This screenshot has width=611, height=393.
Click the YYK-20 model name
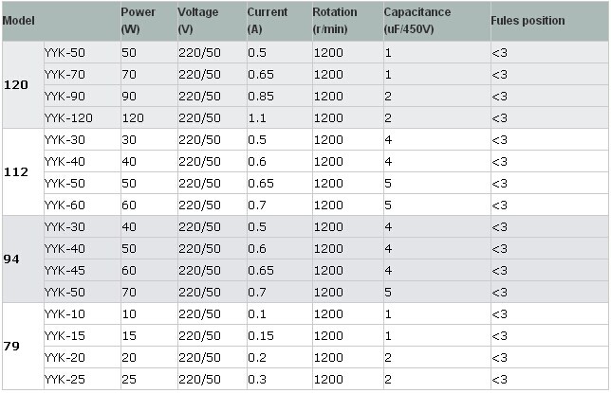coord(65,358)
